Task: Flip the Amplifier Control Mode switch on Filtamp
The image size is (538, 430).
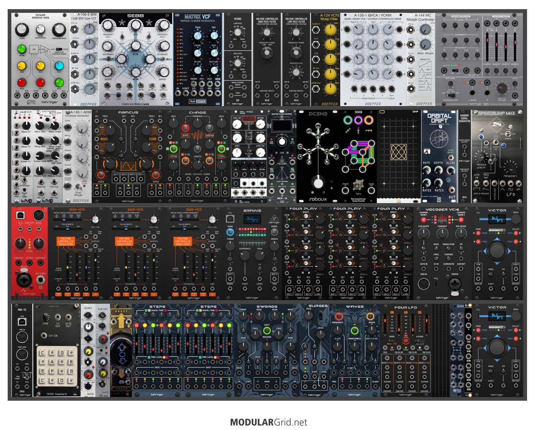Action: [x=58, y=48]
